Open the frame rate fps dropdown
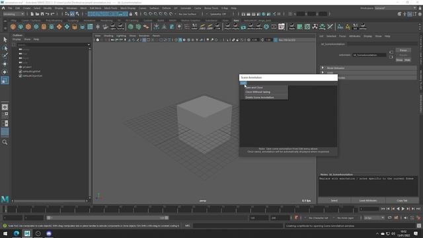This screenshot has width=423, height=238. pos(373,218)
